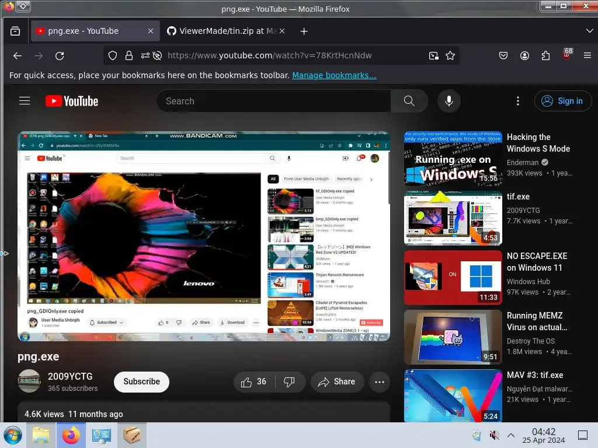598x448 pixels.
Task: Open the Manage bookmarks link
Action: tap(334, 75)
